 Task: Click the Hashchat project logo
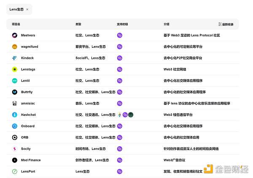click(x=15, y=115)
